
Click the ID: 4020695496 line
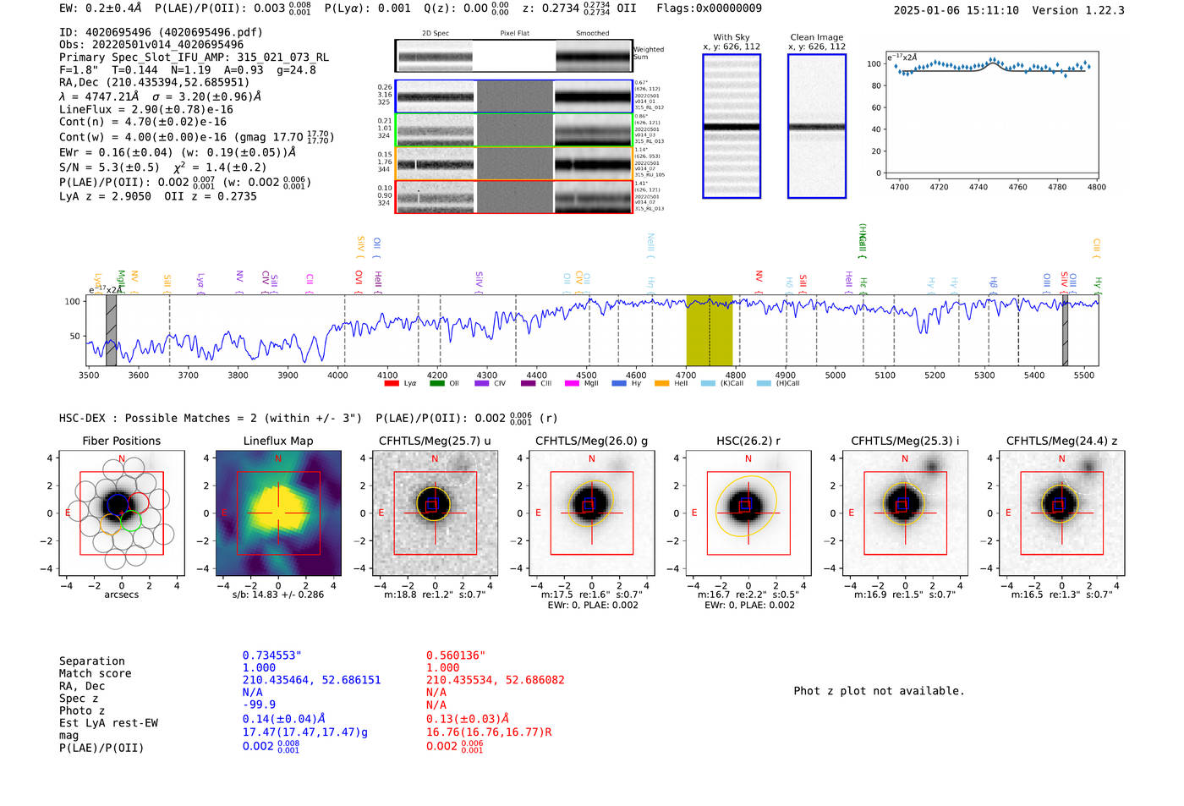tap(161, 32)
